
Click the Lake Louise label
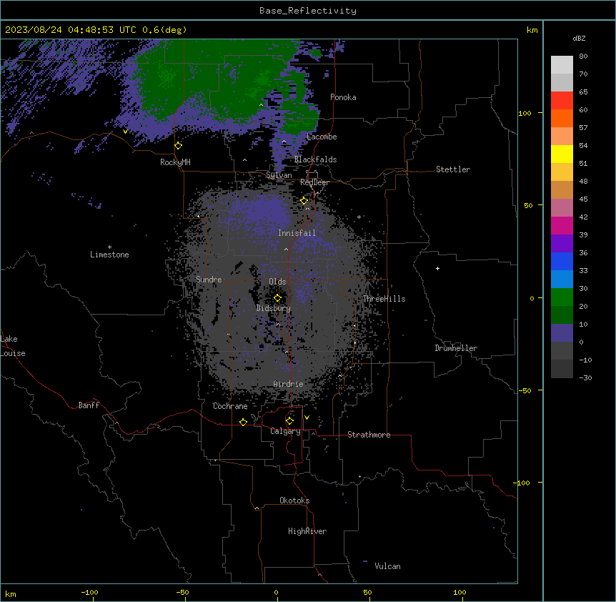tap(13, 346)
